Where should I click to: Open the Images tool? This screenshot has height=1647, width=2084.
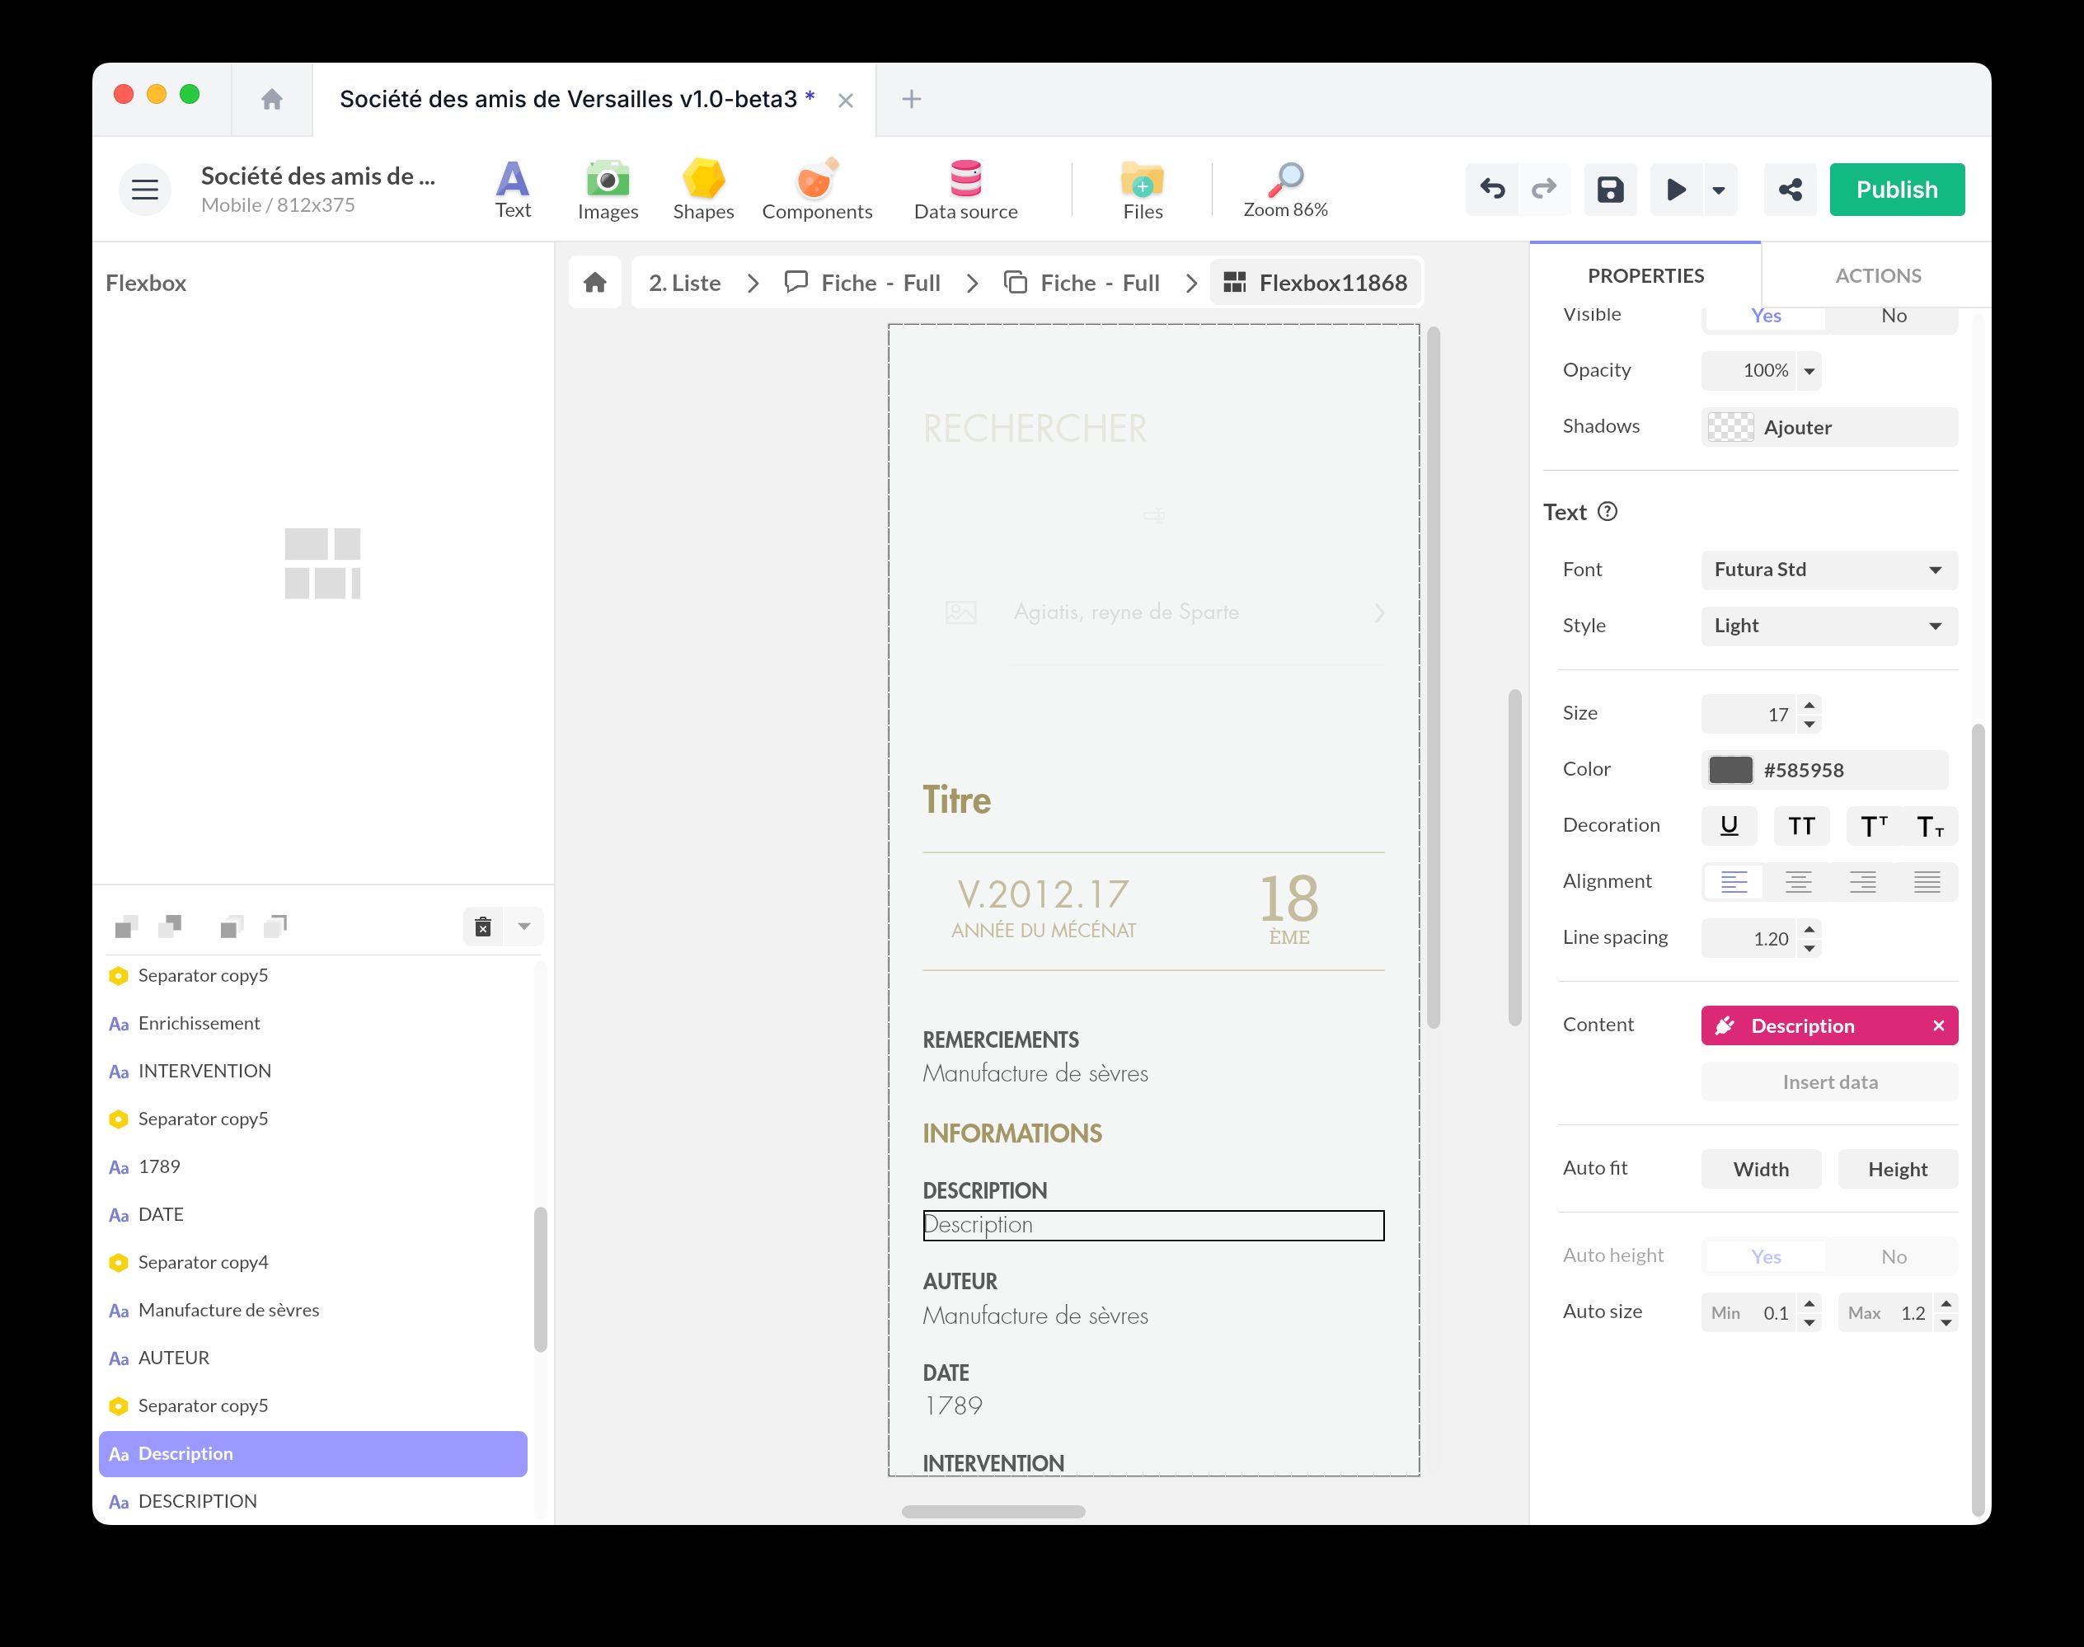pyautogui.click(x=607, y=189)
